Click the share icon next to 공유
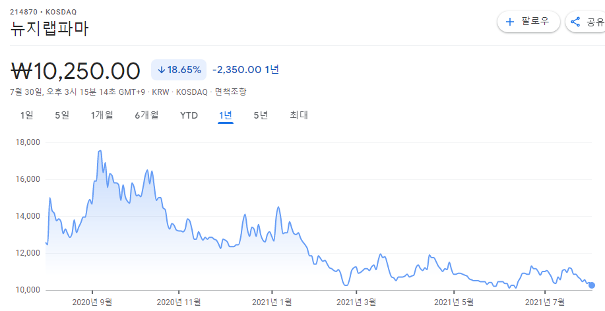Screen dimensions: 605x311 [x=575, y=22]
